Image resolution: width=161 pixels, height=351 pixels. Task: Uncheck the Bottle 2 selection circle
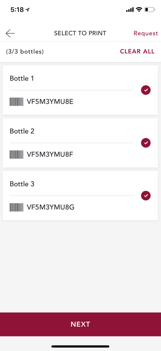[146, 143]
